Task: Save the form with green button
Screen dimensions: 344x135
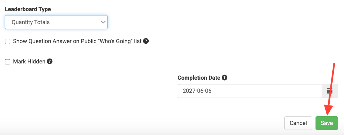Action: 327,123
